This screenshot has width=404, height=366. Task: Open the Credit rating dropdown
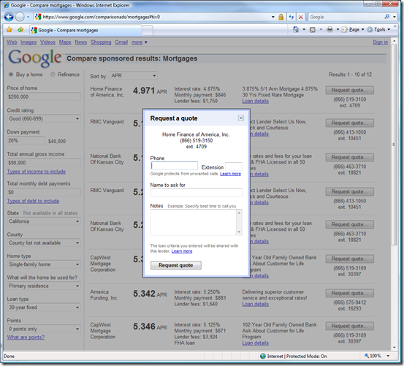click(44, 119)
